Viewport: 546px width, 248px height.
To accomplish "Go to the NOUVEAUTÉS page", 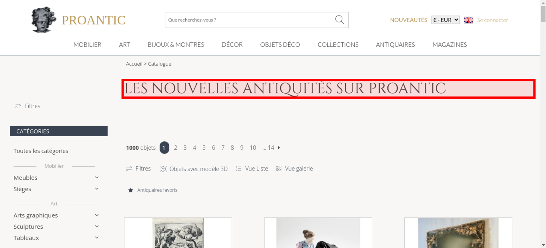I will pos(408,20).
